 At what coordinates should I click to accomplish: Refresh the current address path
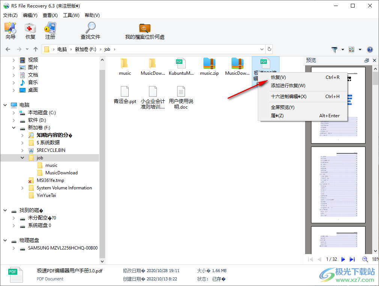[x=269, y=49]
